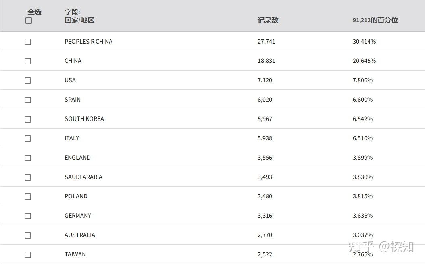Check the PEOPLES R CHINA row box
425x264 pixels.
click(28, 42)
